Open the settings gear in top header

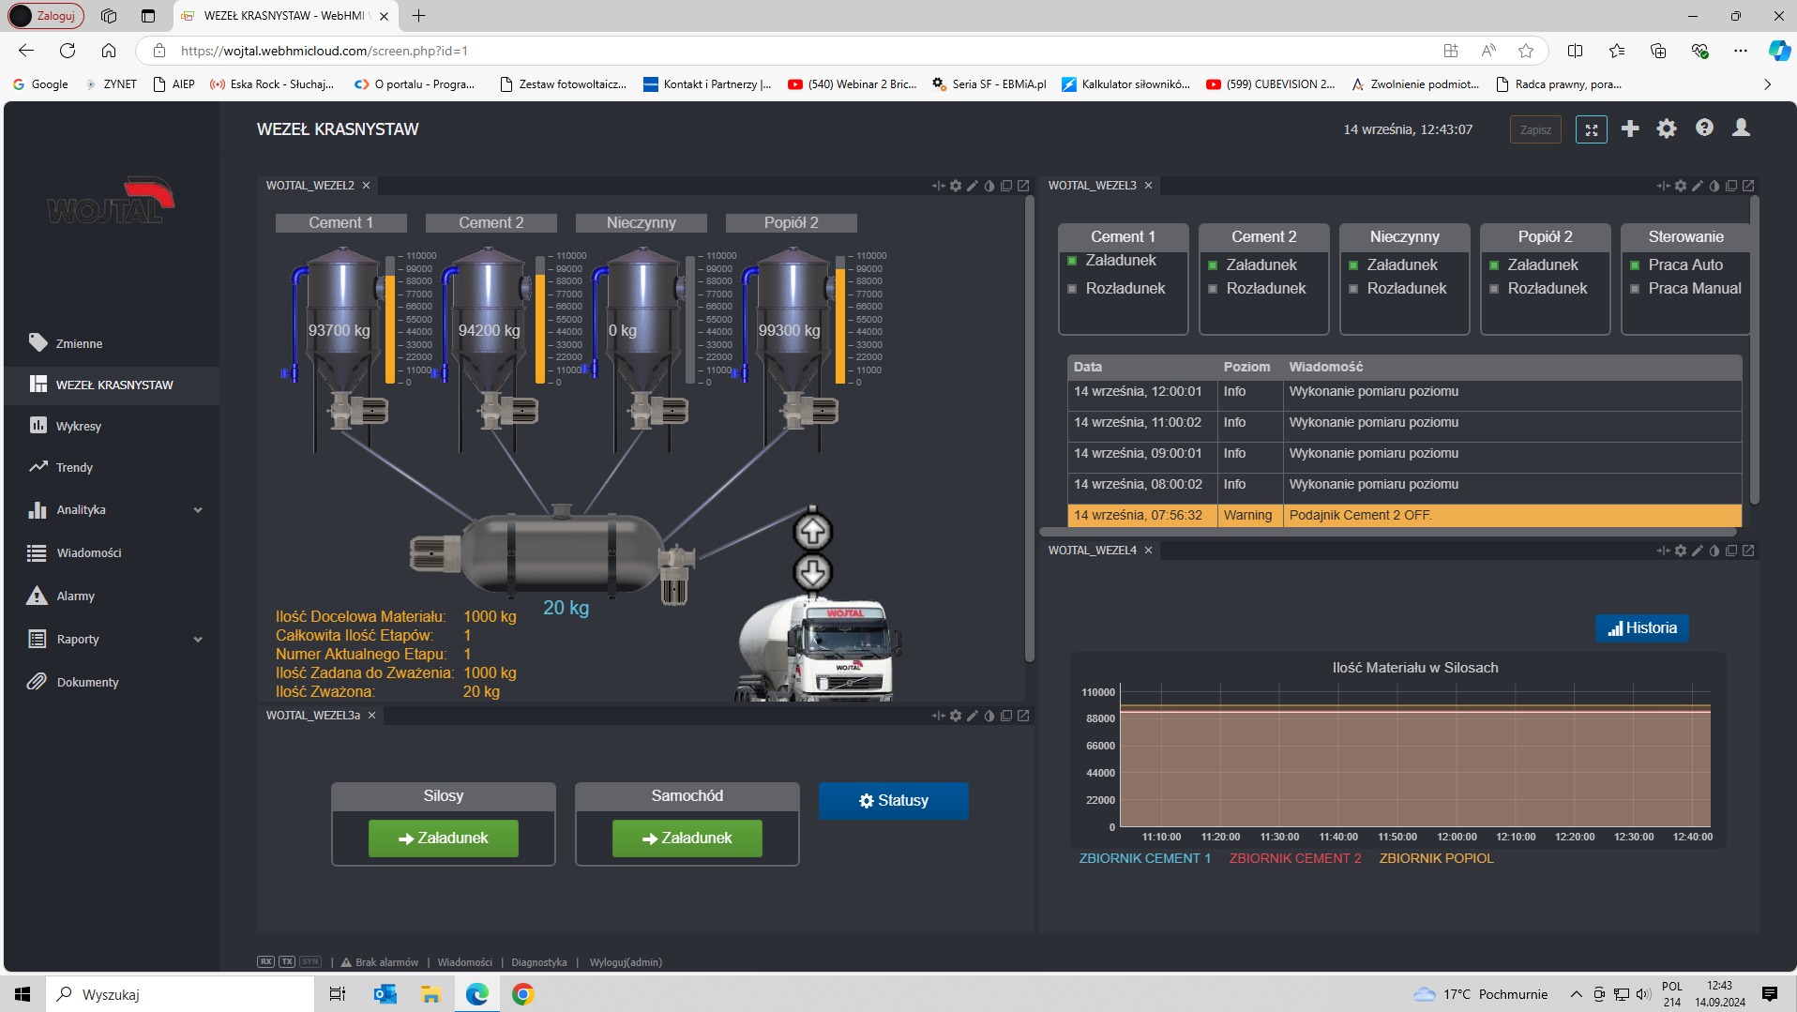[x=1667, y=128]
